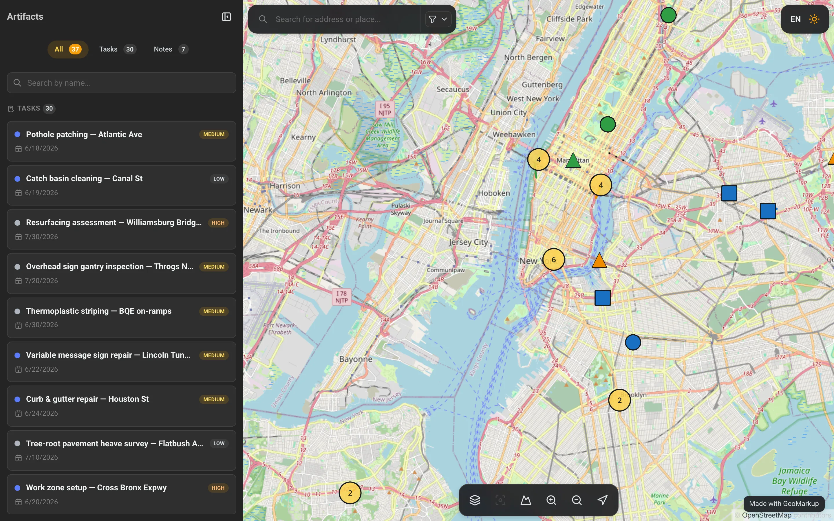The height and width of the screenshot is (521, 834).
Task: Click the search magnifier icon in map bar
Action: 263,19
